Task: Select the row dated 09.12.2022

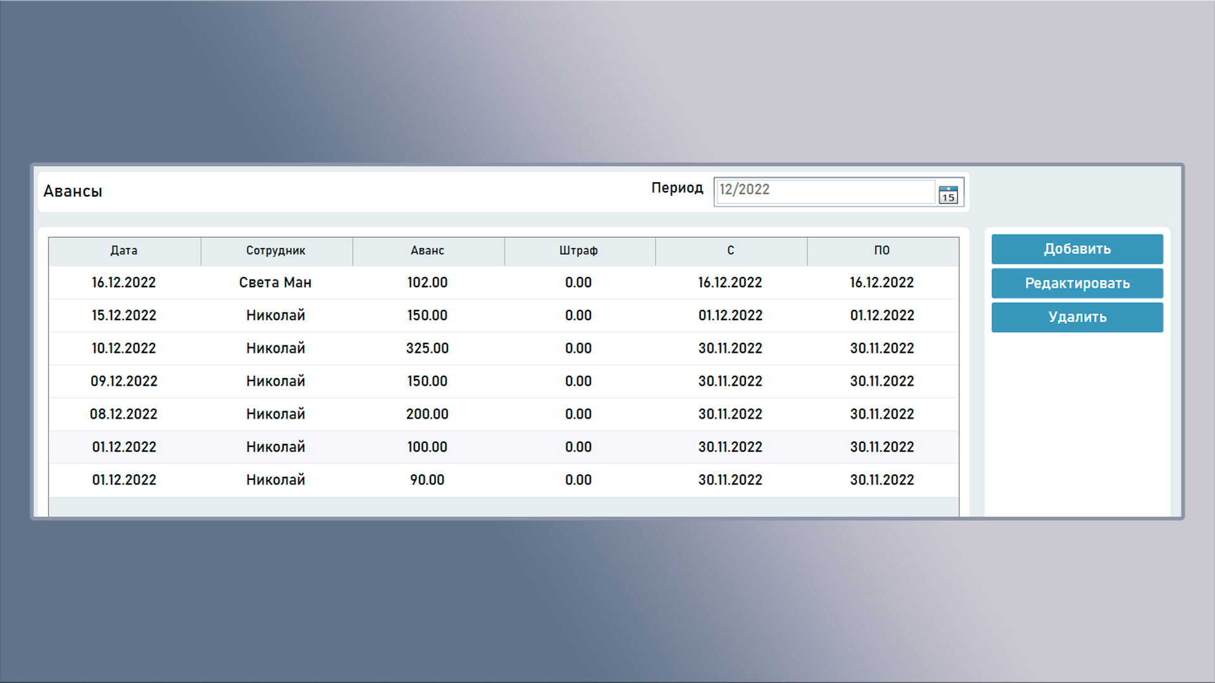Action: click(124, 381)
